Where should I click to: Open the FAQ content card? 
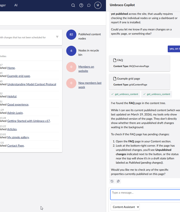140,63
